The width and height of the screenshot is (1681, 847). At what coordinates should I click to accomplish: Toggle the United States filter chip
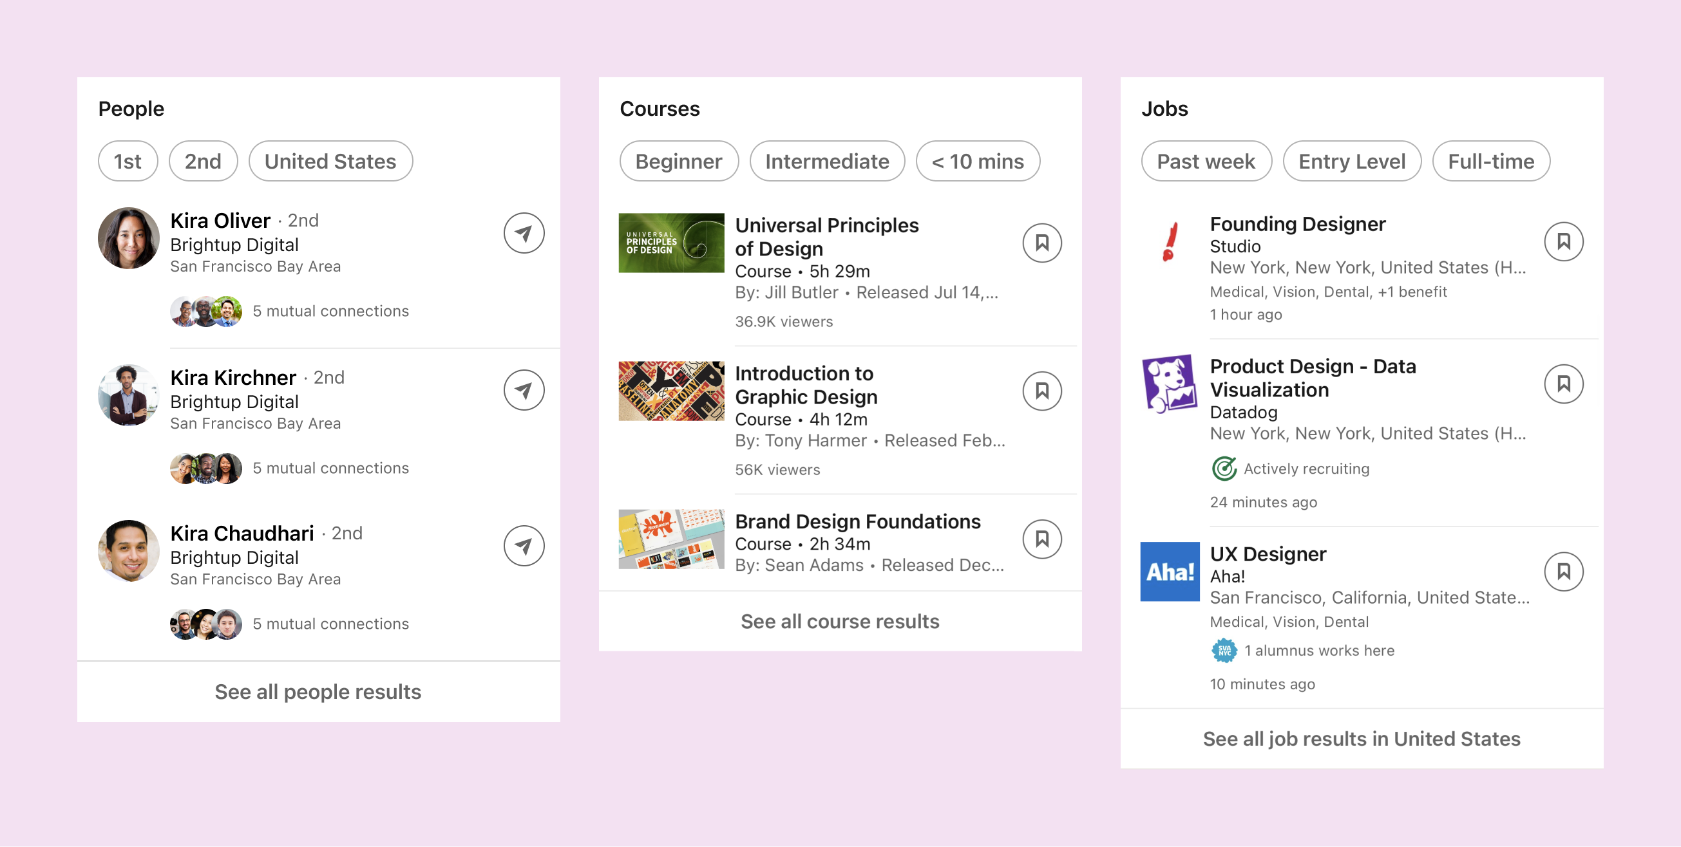[x=330, y=161]
